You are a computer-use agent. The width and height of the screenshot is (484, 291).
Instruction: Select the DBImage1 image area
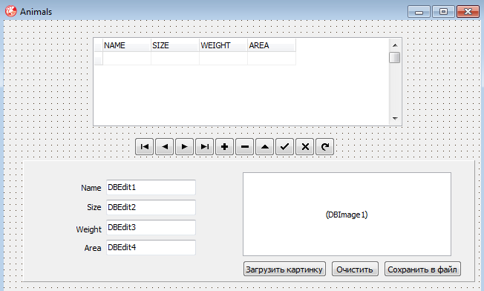click(x=347, y=214)
